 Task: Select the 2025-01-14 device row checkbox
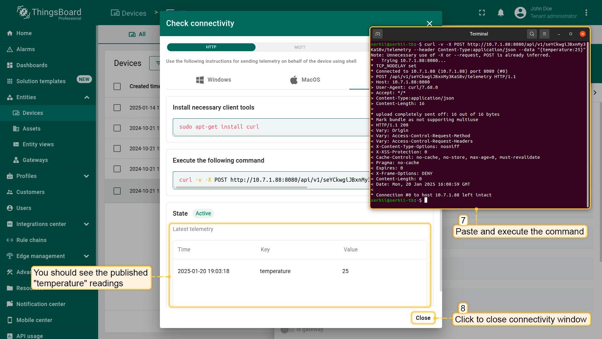(x=117, y=108)
